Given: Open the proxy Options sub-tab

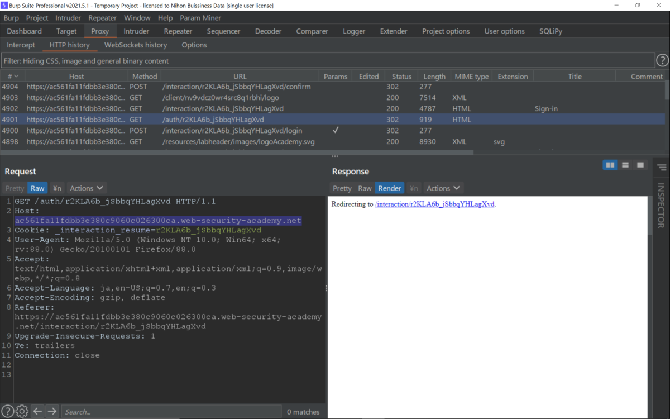Looking at the screenshot, I should [194, 45].
